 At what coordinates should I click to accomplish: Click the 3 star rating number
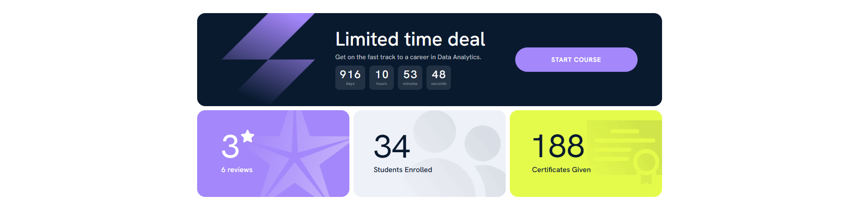[230, 146]
